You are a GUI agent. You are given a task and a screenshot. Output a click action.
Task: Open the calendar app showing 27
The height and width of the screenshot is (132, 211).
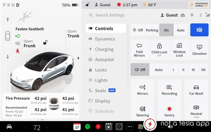[x=77, y=127]
